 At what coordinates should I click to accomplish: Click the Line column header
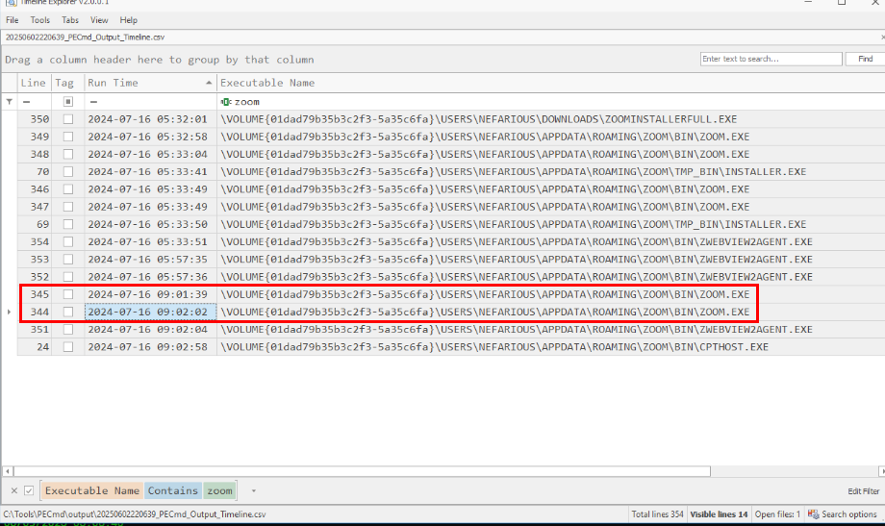(x=34, y=83)
